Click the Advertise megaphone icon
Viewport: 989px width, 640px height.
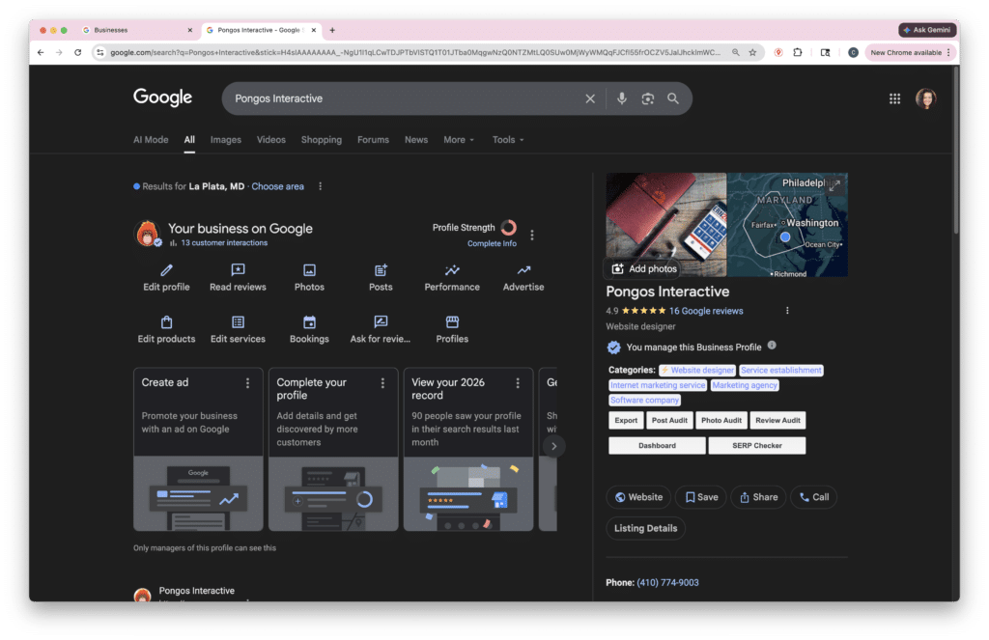[523, 271]
